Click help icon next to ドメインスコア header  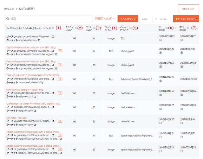76,28
